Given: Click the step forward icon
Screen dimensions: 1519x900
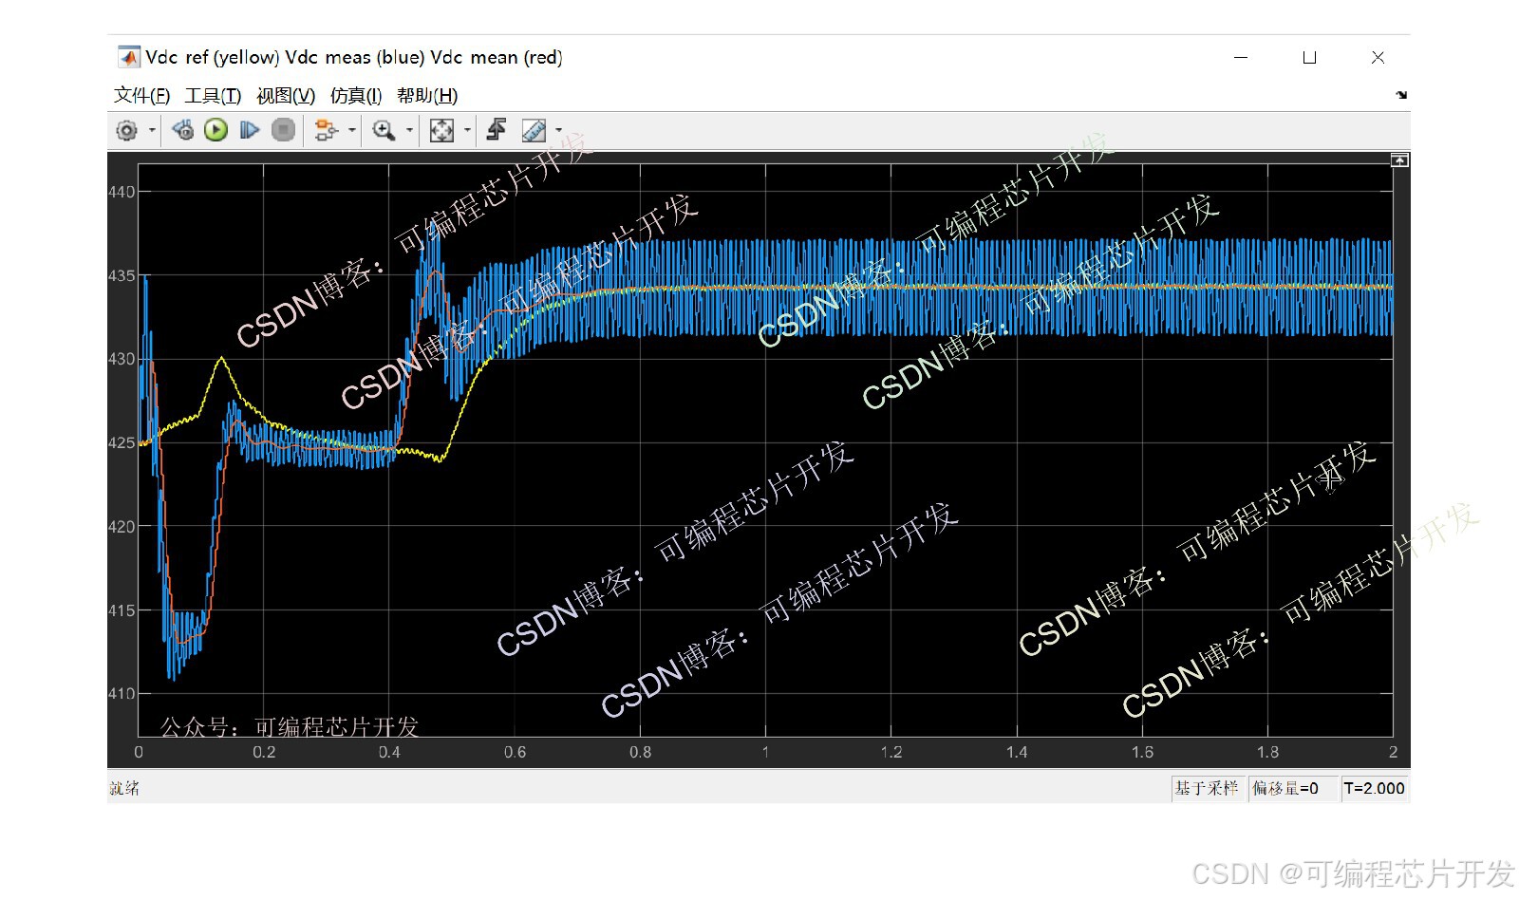Looking at the screenshot, I should click(250, 130).
